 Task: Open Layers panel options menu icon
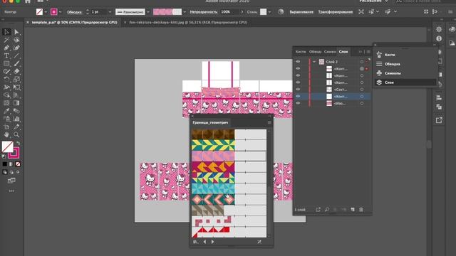click(368, 52)
